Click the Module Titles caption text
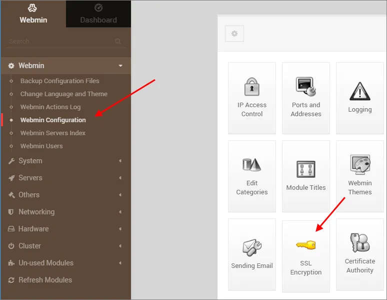 (x=306, y=187)
